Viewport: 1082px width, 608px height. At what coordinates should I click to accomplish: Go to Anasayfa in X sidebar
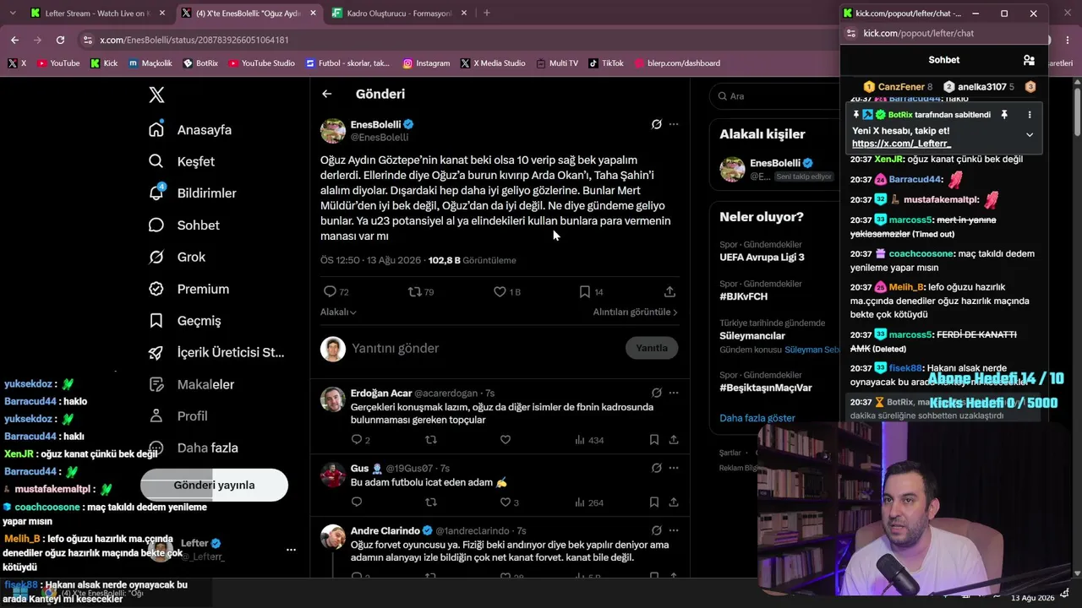[190, 130]
